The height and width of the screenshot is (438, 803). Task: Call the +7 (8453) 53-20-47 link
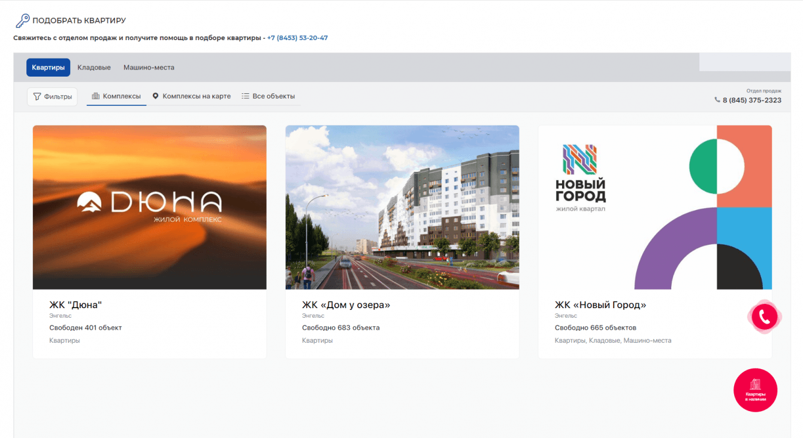[297, 38]
